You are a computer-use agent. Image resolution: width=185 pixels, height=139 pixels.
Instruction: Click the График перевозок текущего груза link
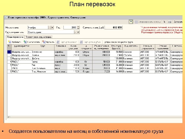pos(119,42)
